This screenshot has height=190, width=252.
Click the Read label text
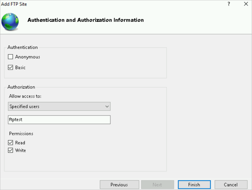(x=20, y=143)
